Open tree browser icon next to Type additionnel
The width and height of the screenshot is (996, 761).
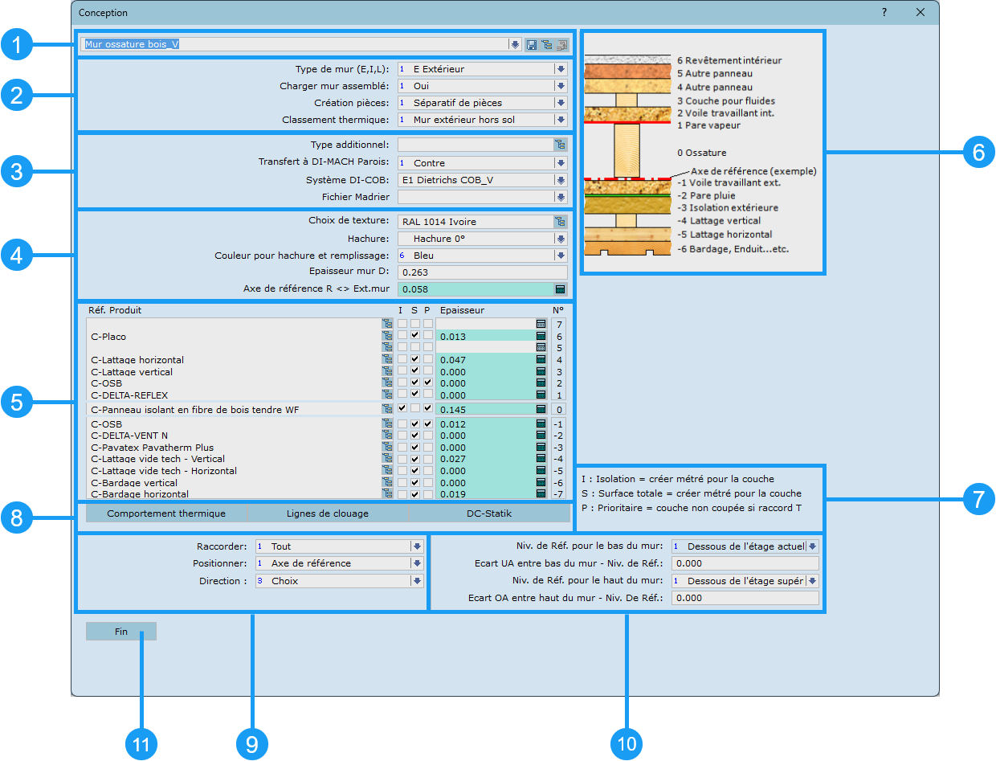[560, 145]
